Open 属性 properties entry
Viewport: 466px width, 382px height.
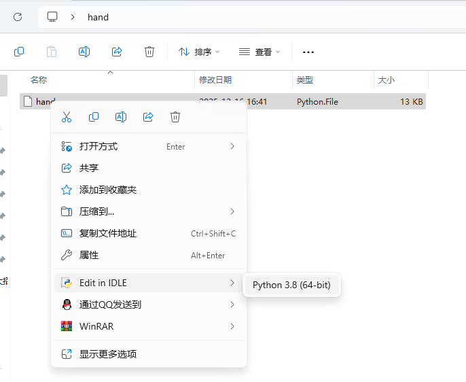point(149,255)
